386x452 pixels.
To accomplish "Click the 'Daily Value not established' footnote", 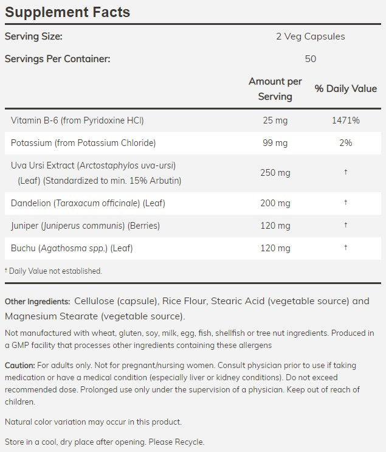I will point(53,271).
